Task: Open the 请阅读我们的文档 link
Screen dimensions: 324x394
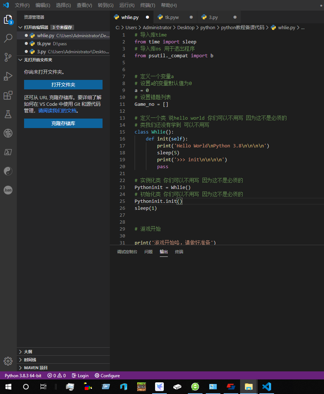Action: (x=57, y=111)
